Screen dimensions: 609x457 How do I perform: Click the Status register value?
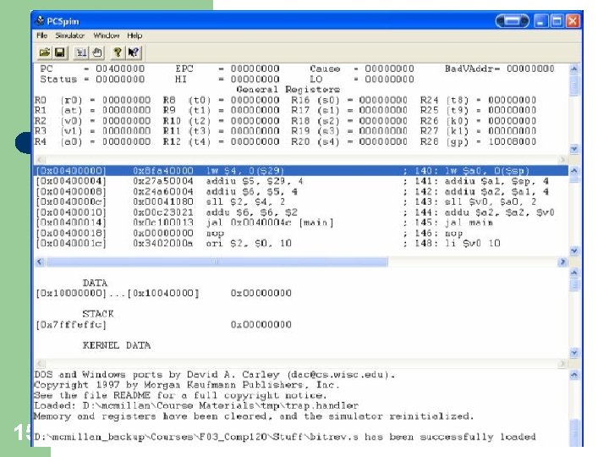click(120, 80)
